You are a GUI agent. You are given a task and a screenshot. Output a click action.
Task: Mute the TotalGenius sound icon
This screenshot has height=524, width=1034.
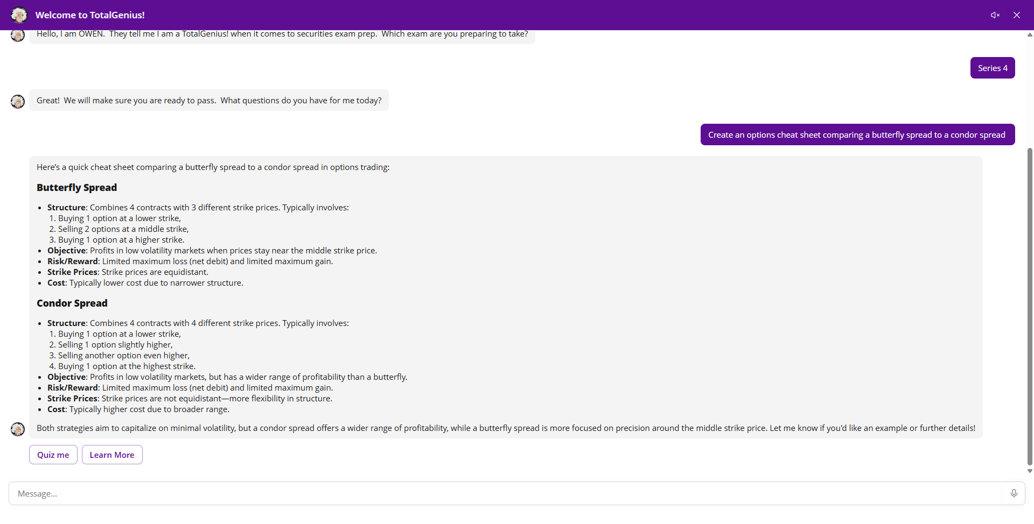click(995, 15)
